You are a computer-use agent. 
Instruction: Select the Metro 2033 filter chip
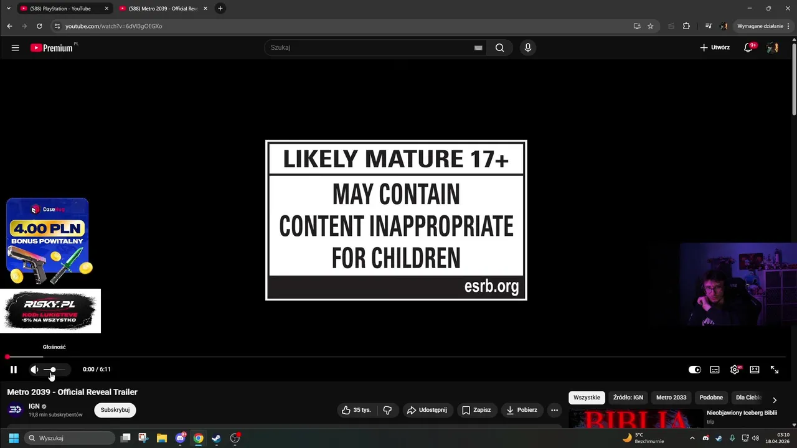coord(671,398)
